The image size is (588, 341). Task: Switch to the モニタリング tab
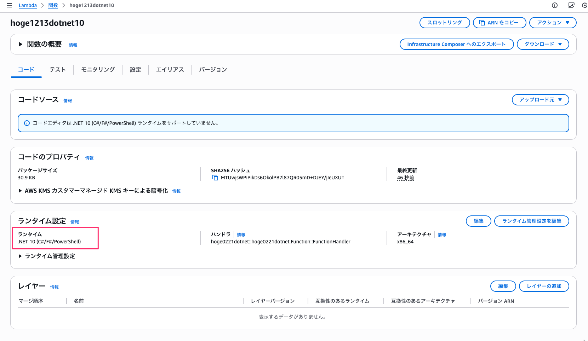(98, 69)
